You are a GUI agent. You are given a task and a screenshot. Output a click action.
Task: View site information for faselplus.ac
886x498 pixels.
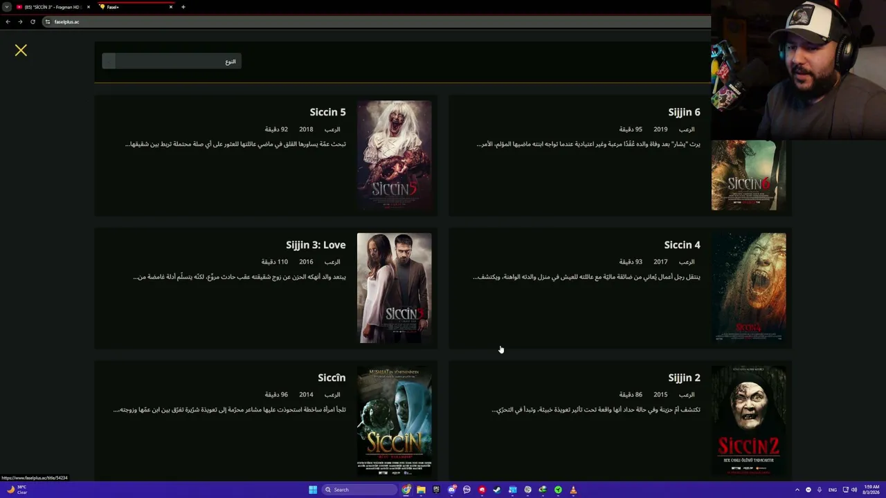pyautogui.click(x=48, y=21)
